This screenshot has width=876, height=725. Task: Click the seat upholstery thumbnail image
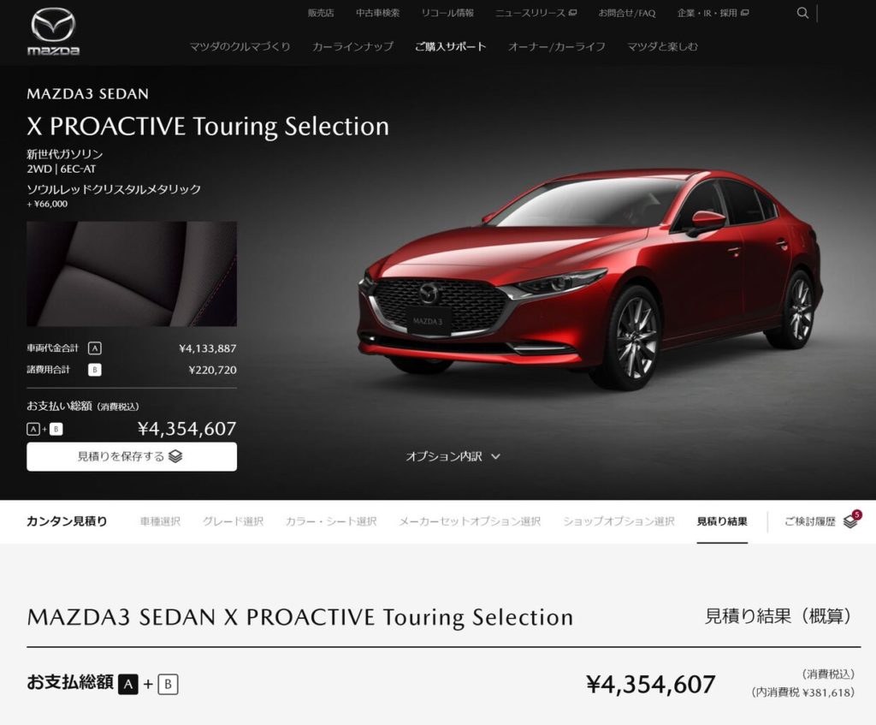pos(132,274)
